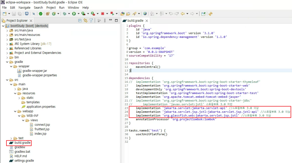Select gradle-wrapper.jar file

35,71
